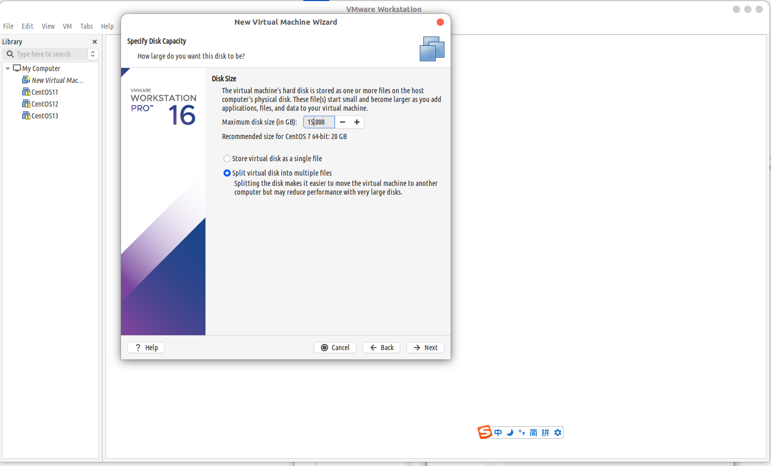Click the Sogou input method S logo

click(485, 433)
